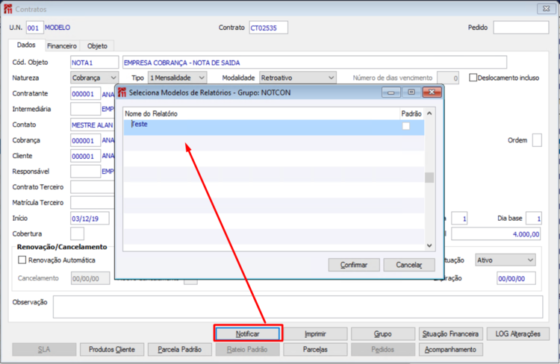Click the Cancelar button in dialog
560x364 pixels.
coord(409,265)
